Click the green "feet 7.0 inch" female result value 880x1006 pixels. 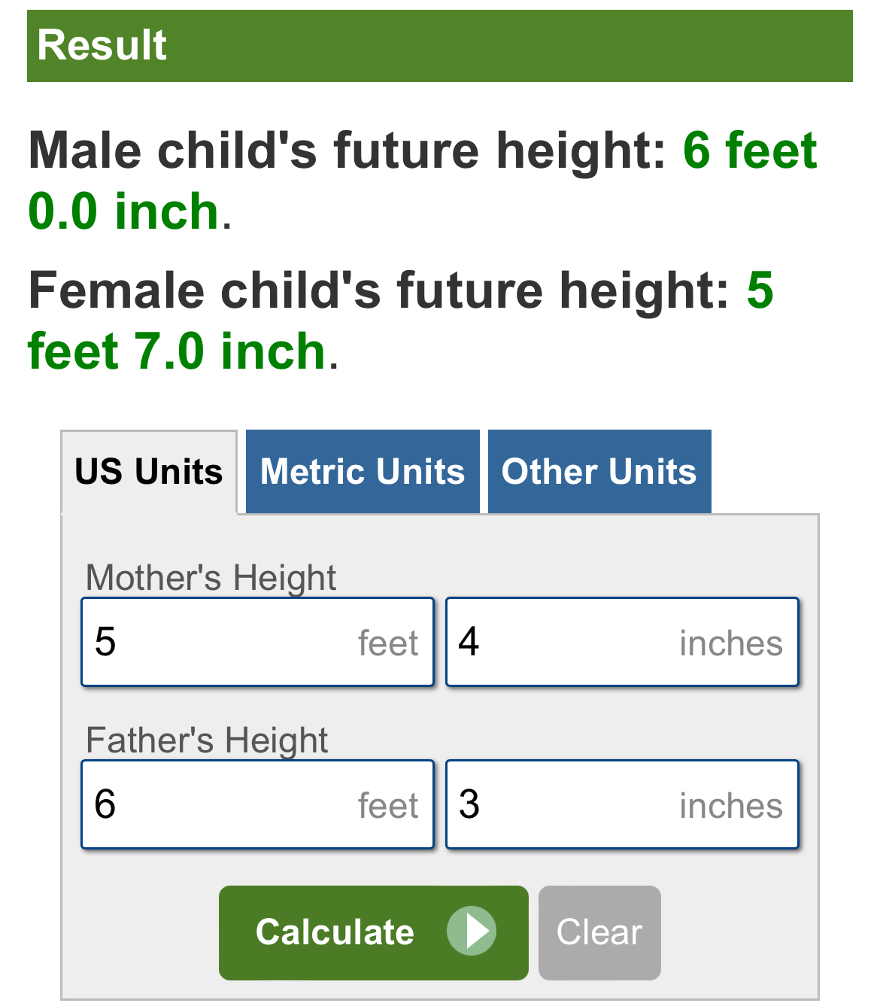[x=176, y=351]
